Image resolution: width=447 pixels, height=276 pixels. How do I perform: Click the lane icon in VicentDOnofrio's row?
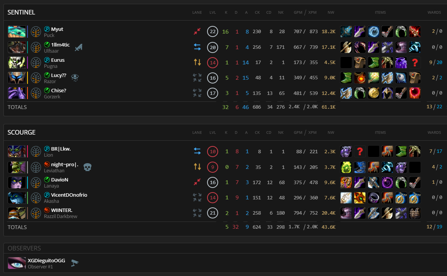197,197
